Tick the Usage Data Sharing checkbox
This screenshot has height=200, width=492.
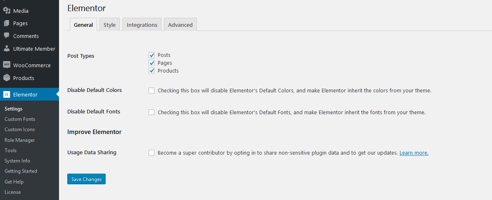click(x=151, y=153)
